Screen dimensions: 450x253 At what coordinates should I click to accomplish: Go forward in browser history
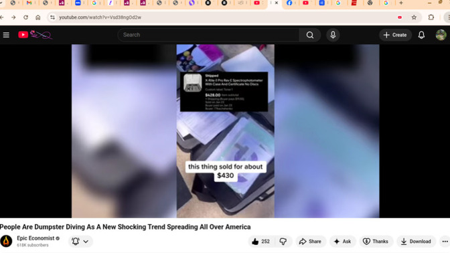pos(13,17)
